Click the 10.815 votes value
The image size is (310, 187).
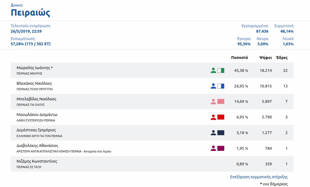(x=266, y=86)
